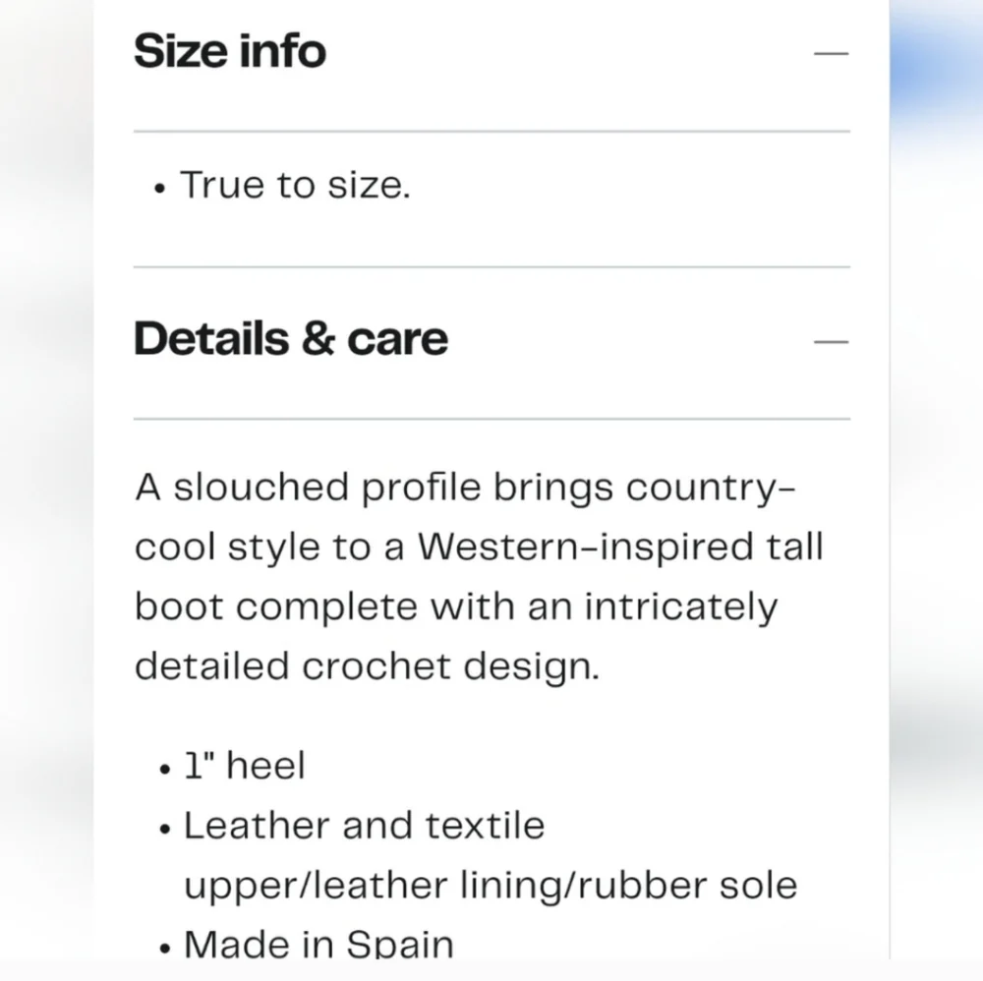The height and width of the screenshot is (981, 983).
Task: Click the "Made in Spain" item
Action: pyautogui.click(x=318, y=945)
